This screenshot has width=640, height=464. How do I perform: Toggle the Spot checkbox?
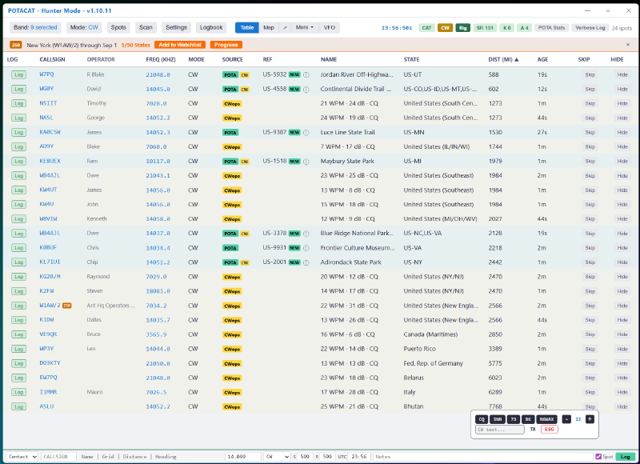tap(598, 457)
